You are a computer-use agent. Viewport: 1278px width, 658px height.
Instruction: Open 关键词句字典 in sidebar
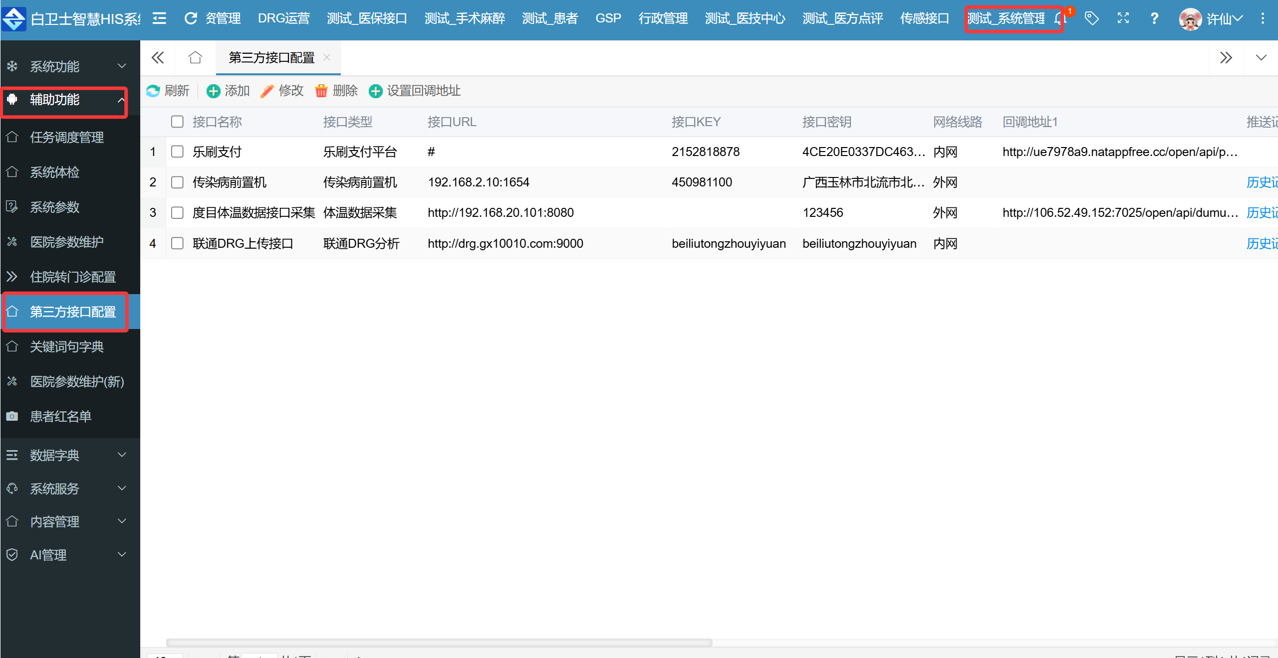[67, 346]
